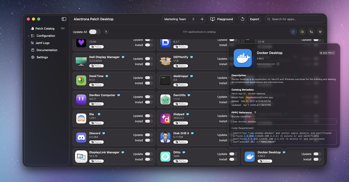This screenshot has width=349, height=182.
Task: Click Policy badge under DevRev Computer
Action: click(x=97, y=104)
